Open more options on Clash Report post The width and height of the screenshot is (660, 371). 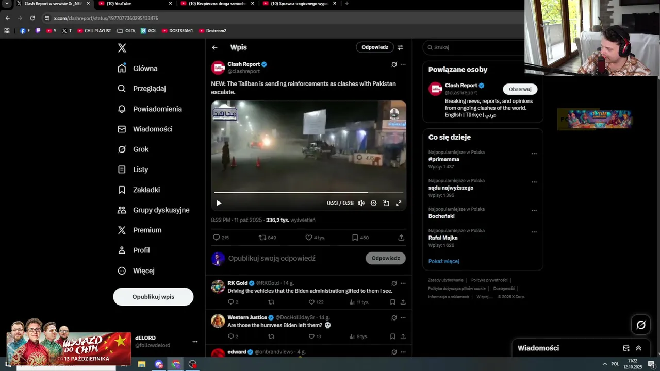pyautogui.click(x=403, y=64)
